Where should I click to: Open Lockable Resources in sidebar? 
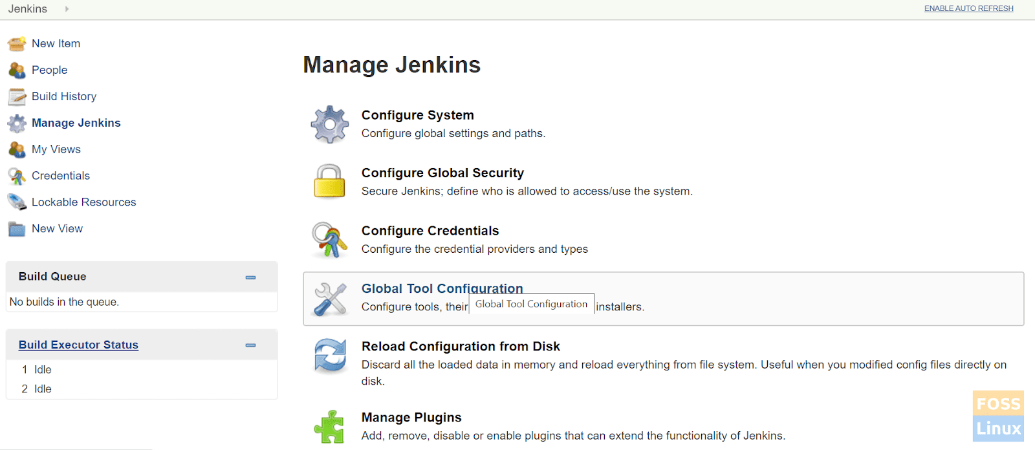(84, 202)
